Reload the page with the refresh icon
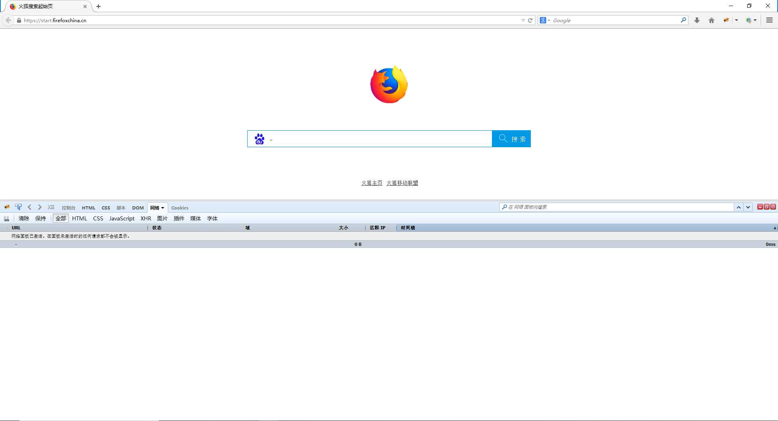 [x=530, y=20]
